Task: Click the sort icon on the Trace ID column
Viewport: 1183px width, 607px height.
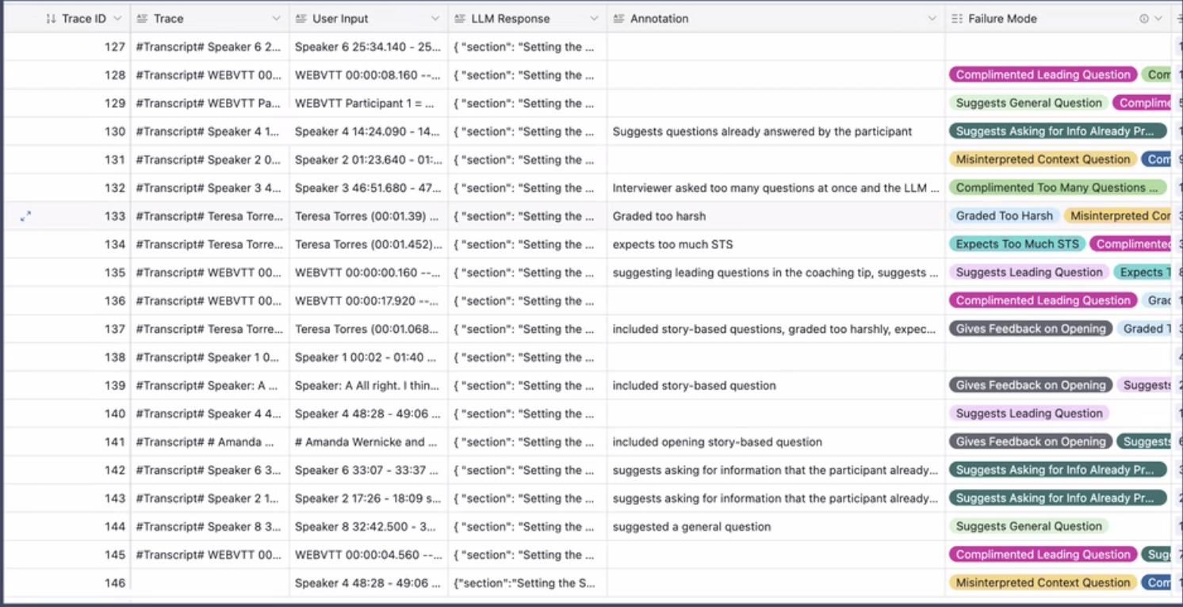Action: (49, 17)
